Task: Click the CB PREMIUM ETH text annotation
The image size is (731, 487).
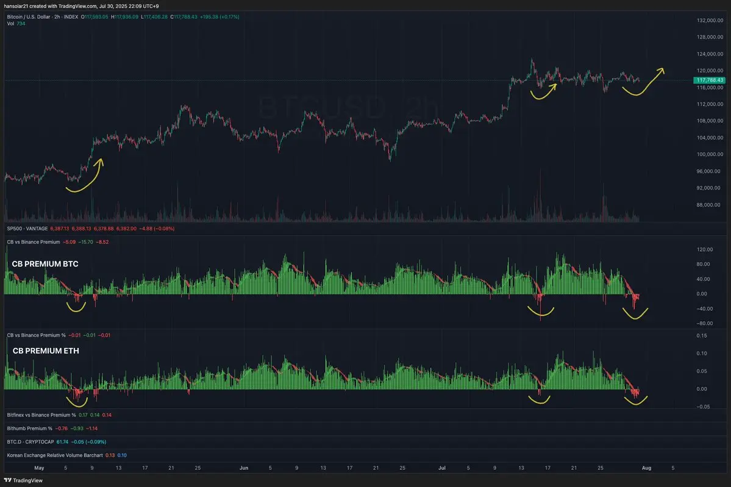Action: [x=46, y=350]
